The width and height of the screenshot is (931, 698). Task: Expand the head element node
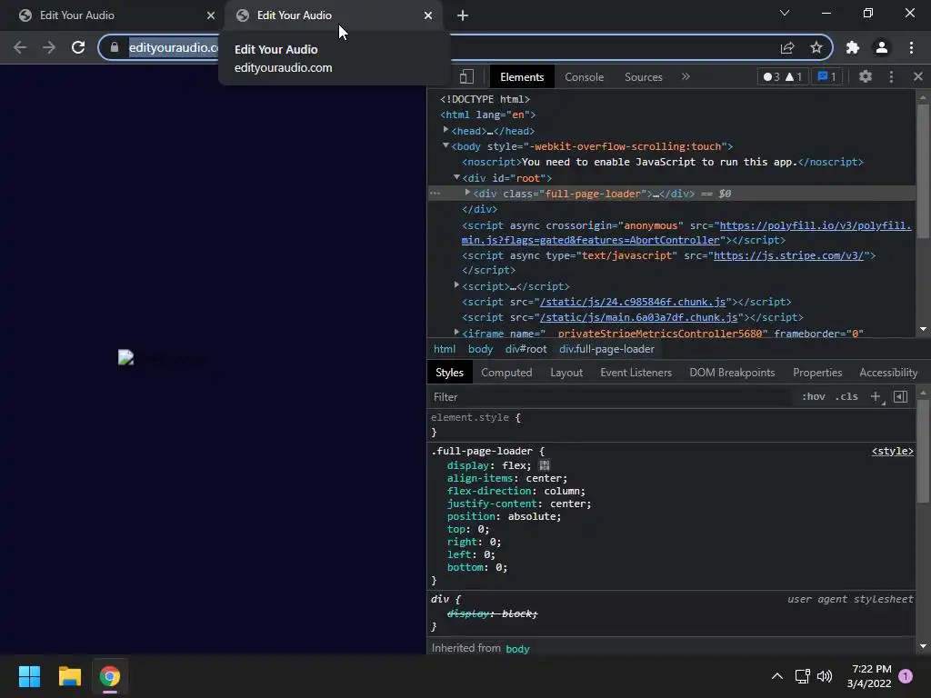445,130
